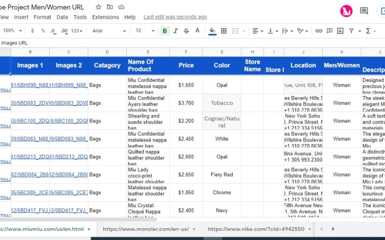This screenshot has width=385, height=240.
Task: Open 5BD084_2B8 link in Images 2
Action: click(x=69, y=174)
